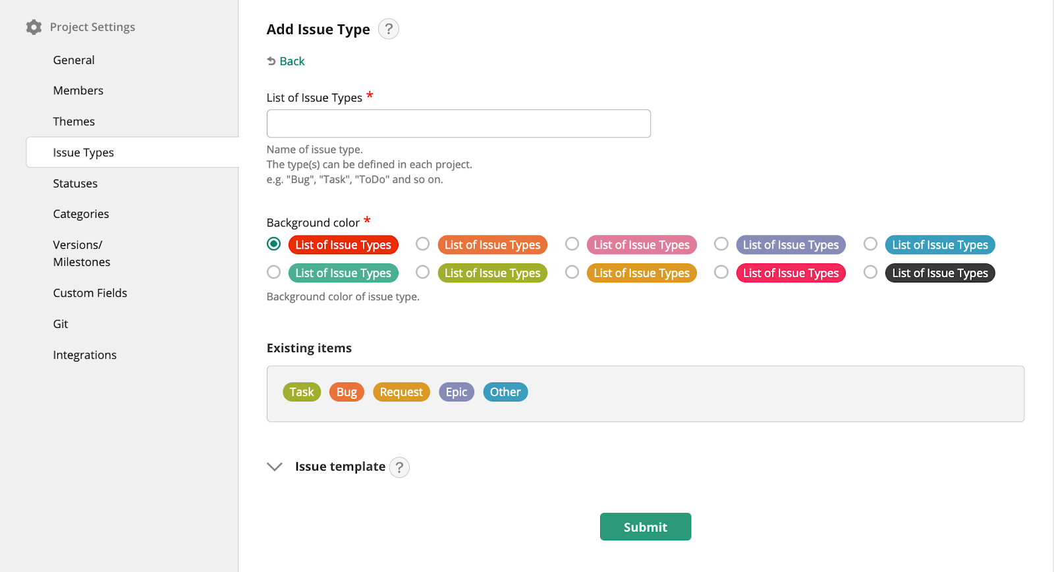
Task: Select the pink background color radio button
Action: [572, 244]
